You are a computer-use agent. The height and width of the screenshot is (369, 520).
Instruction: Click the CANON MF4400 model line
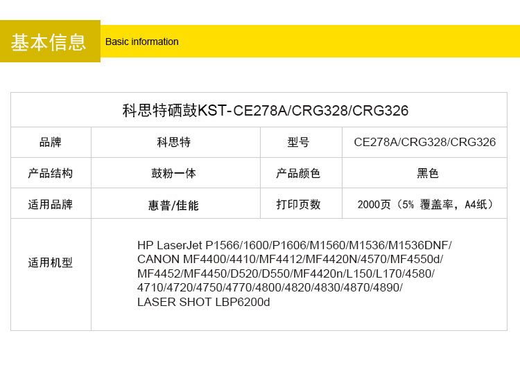[x=290, y=259]
